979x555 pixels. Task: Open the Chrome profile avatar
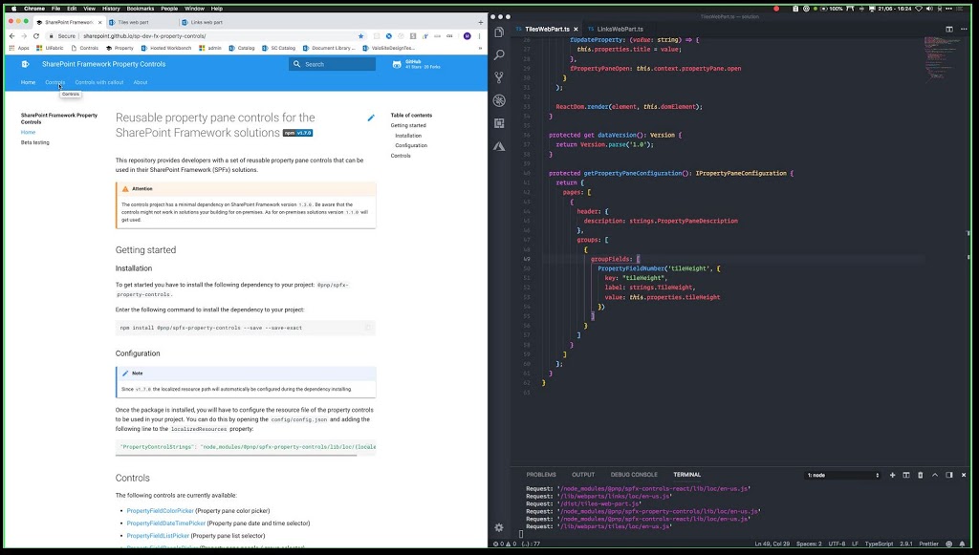(x=467, y=36)
